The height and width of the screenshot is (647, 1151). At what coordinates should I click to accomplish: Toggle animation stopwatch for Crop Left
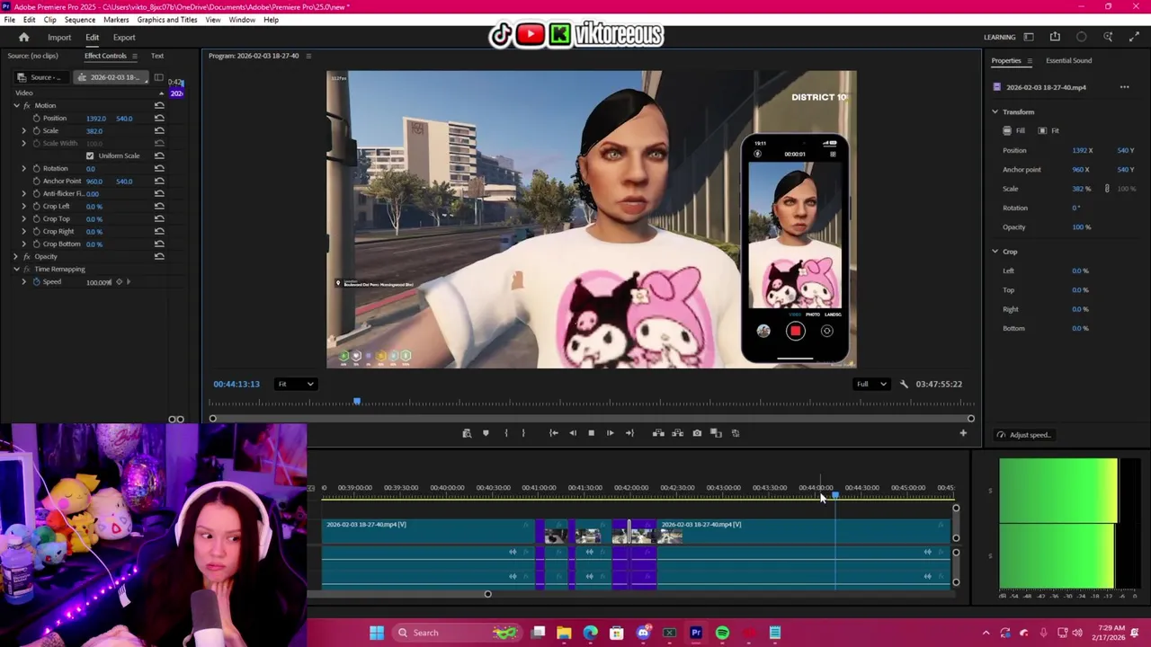click(x=37, y=206)
